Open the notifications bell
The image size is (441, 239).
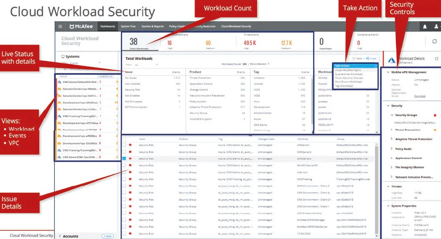tap(425, 26)
